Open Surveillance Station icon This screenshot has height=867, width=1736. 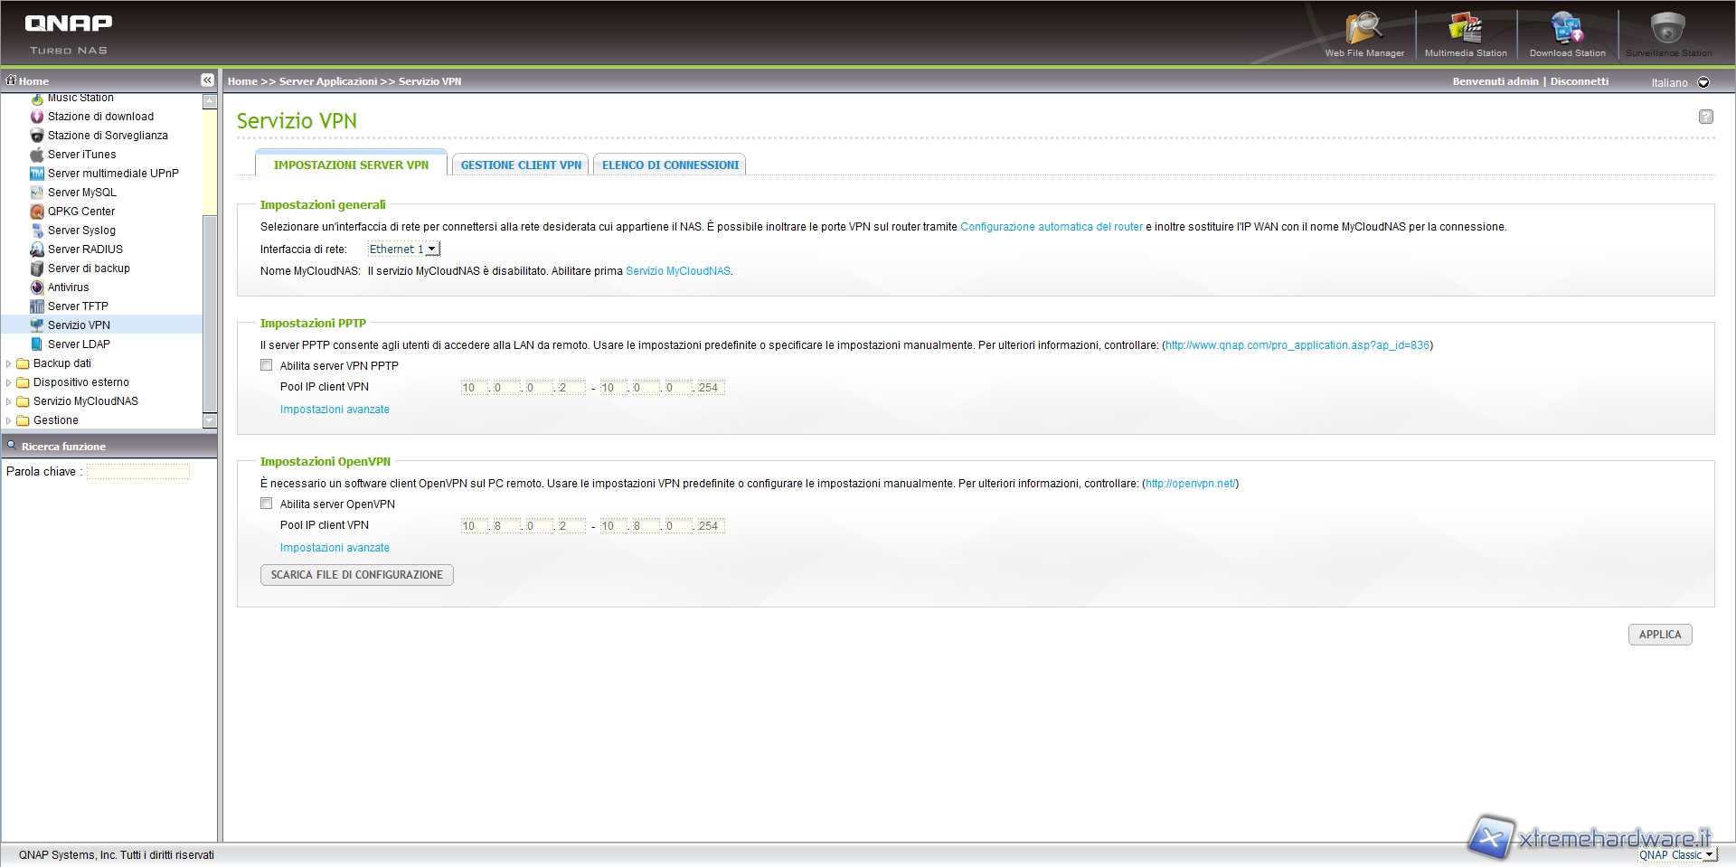point(1668,32)
